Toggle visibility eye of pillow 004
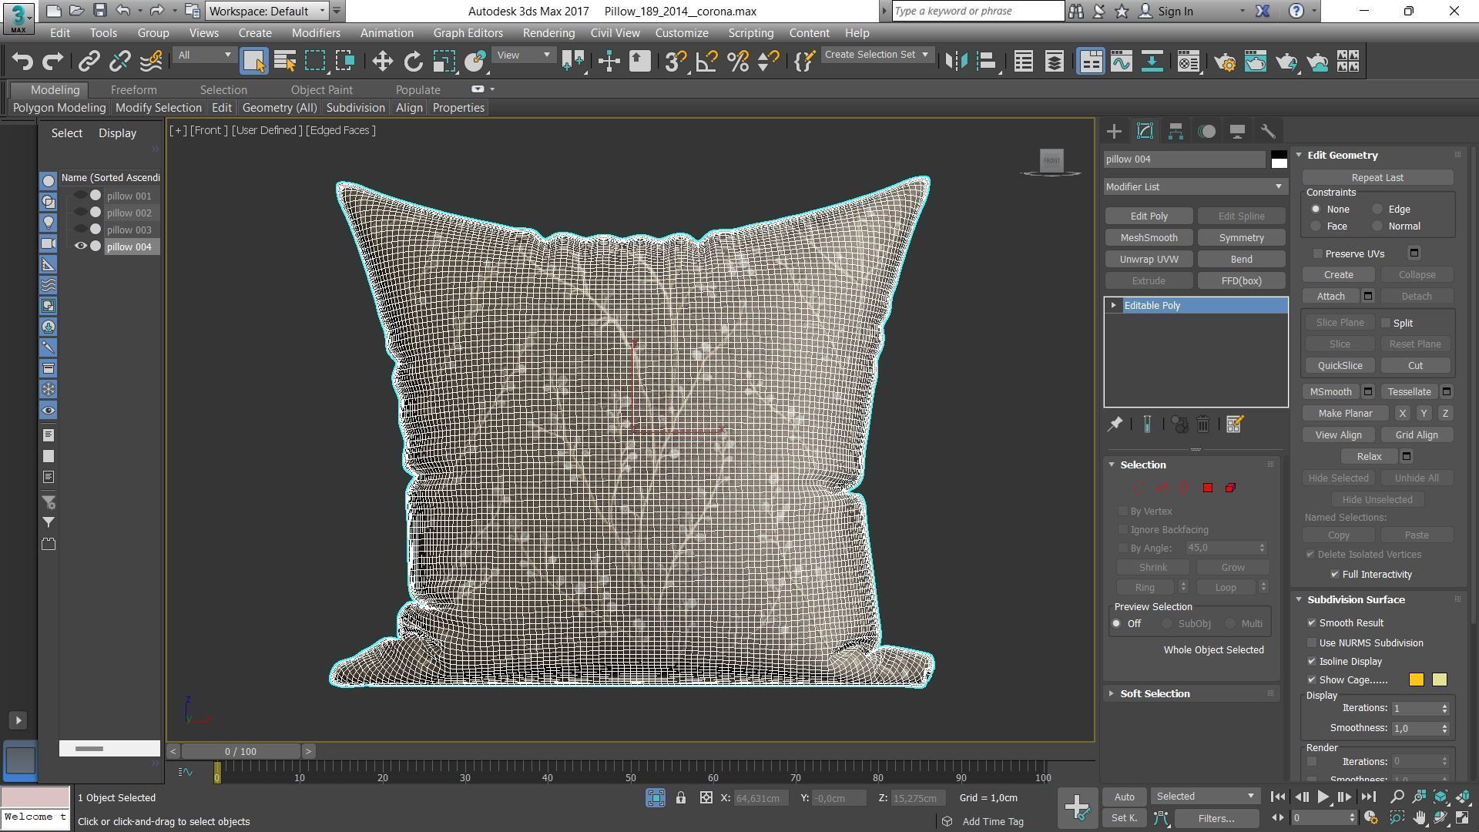Screen dimensions: 1479x832 pyautogui.click(x=80, y=247)
